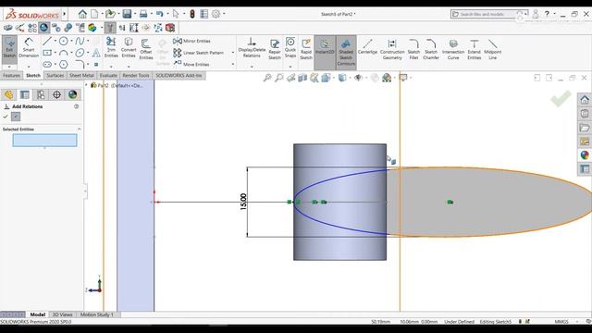Click the Save icon in title toolbar

127,14
